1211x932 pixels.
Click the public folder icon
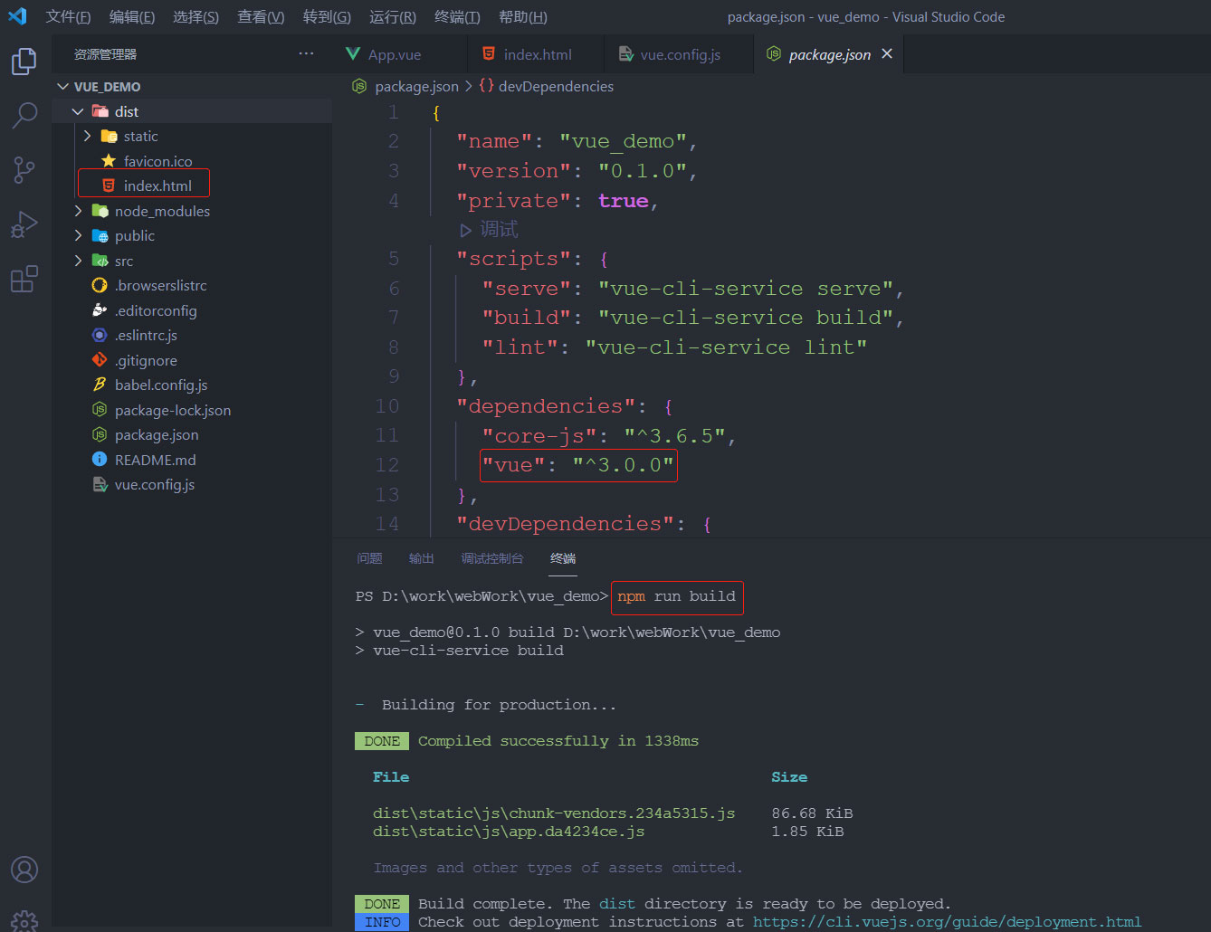click(x=100, y=235)
